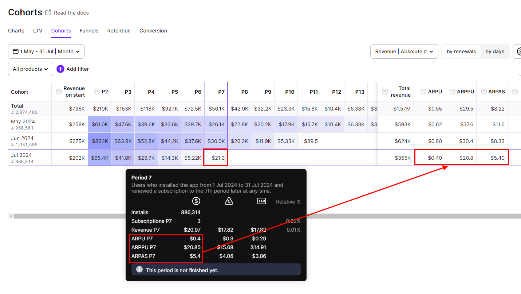Select the by renewals toggle option

point(461,51)
